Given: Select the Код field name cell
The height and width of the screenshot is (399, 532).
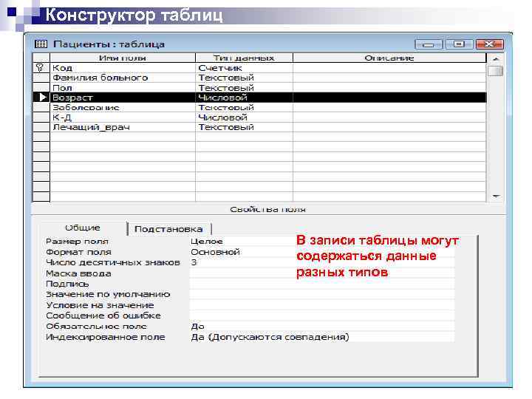Looking at the screenshot, I should coord(123,68).
